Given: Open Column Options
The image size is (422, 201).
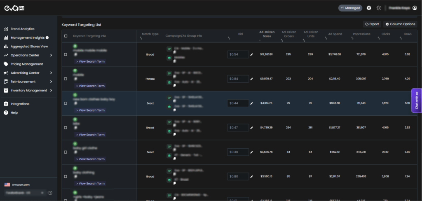Looking at the screenshot, I should 400,24.
